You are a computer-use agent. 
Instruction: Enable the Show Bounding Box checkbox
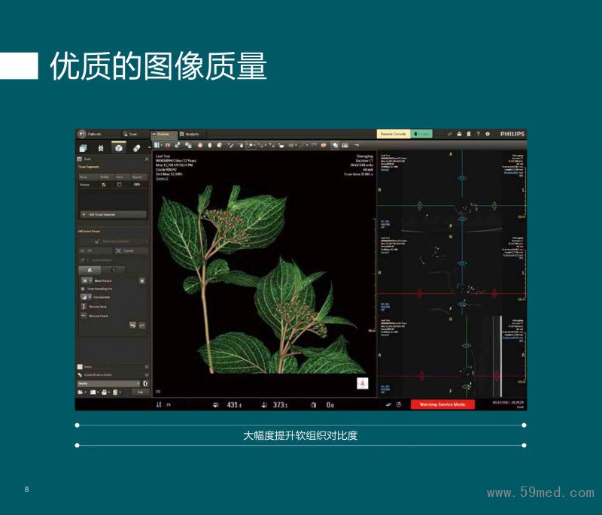(82, 288)
